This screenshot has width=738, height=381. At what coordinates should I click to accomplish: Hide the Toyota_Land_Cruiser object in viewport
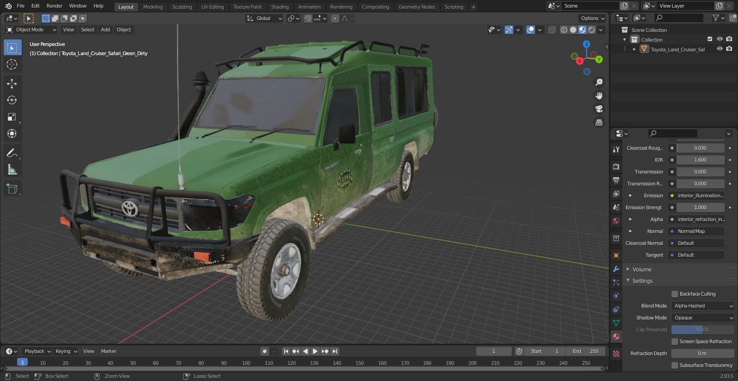pyautogui.click(x=720, y=49)
